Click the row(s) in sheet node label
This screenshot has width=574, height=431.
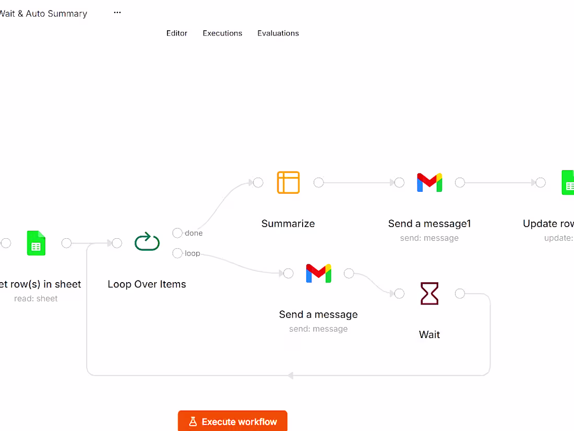[x=40, y=284]
